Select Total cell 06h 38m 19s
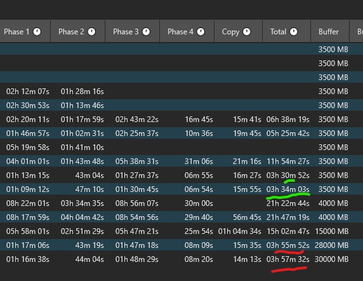 coord(287,120)
